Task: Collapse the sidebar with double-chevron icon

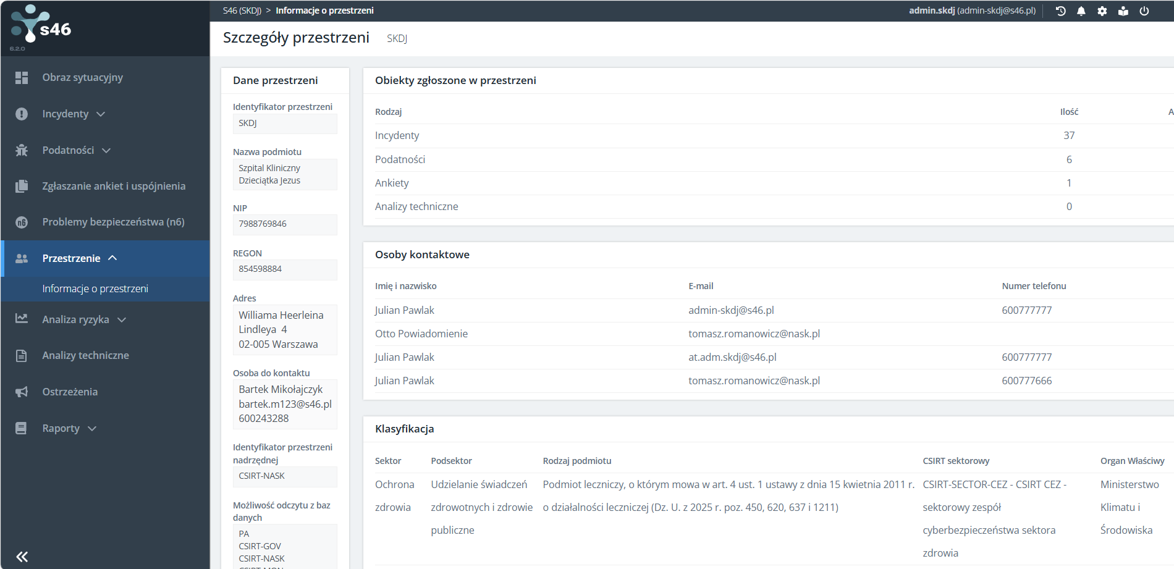Action: click(22, 557)
